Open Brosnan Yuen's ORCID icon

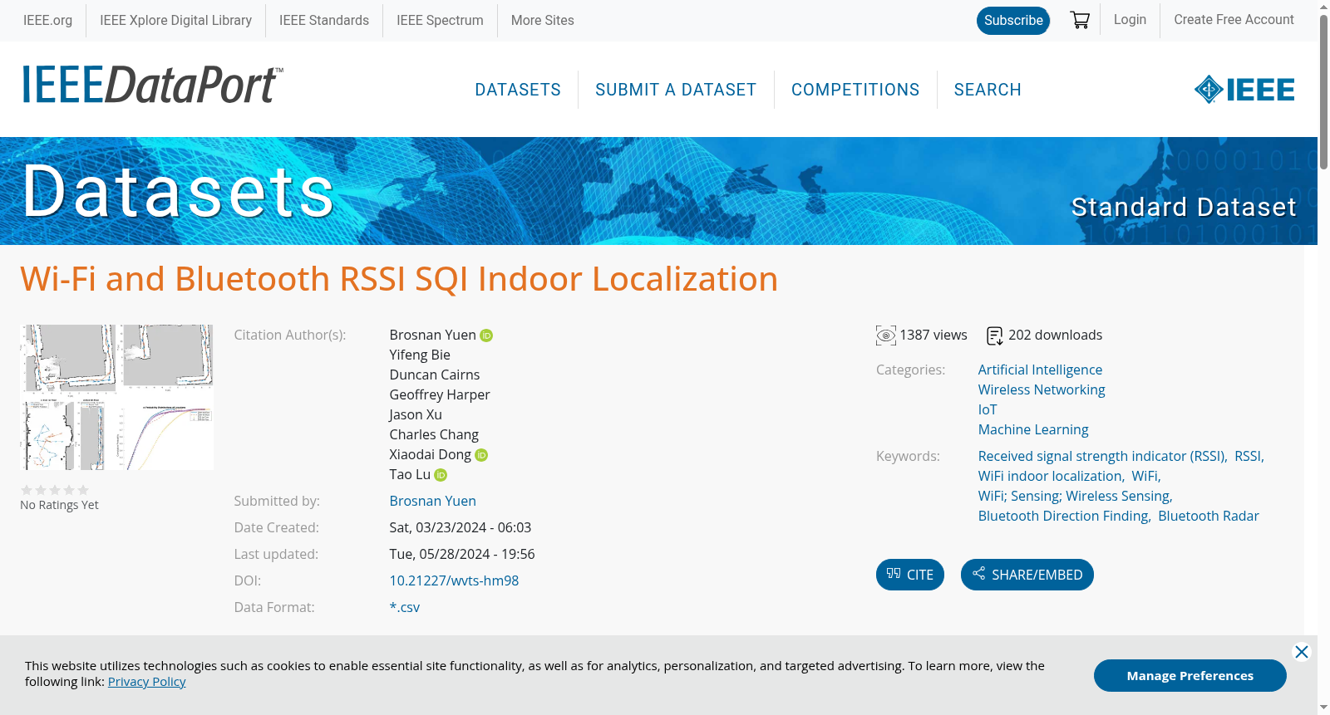click(x=486, y=335)
